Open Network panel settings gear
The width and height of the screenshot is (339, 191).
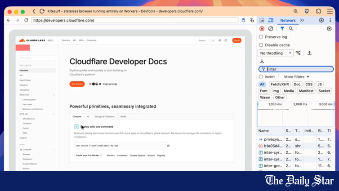(329, 29)
